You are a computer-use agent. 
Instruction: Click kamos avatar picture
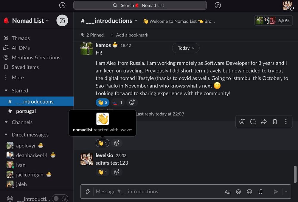pyautogui.click(x=87, y=49)
